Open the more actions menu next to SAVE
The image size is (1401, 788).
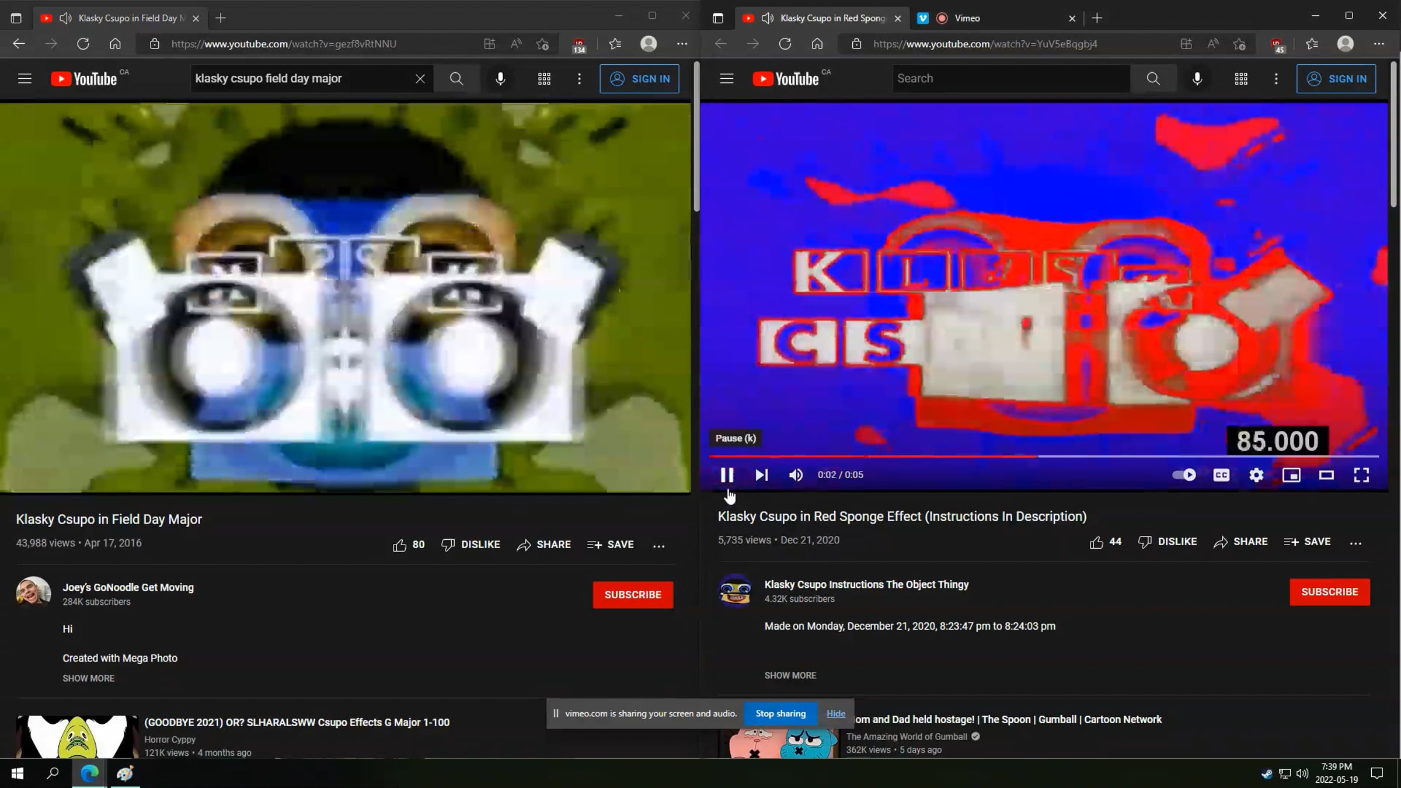pos(1356,542)
